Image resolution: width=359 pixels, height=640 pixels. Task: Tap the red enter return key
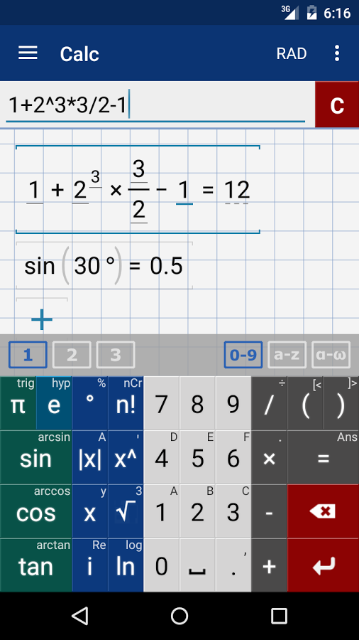324,565
